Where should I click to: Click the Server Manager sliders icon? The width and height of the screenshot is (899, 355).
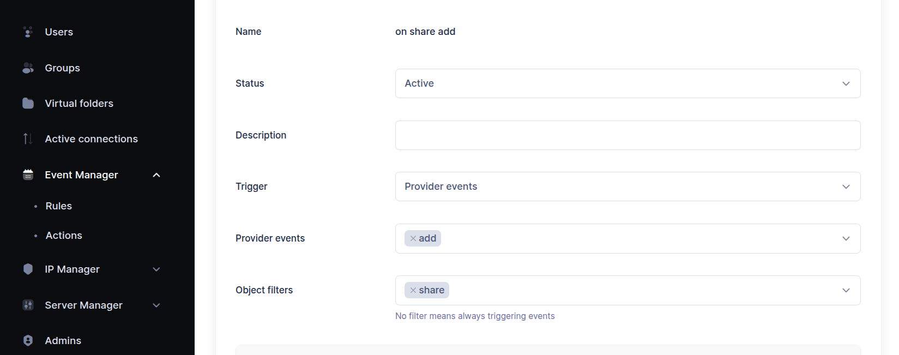28,305
